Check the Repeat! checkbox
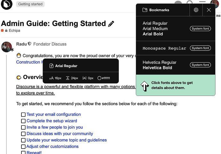221x154 pixels. click(23, 153)
